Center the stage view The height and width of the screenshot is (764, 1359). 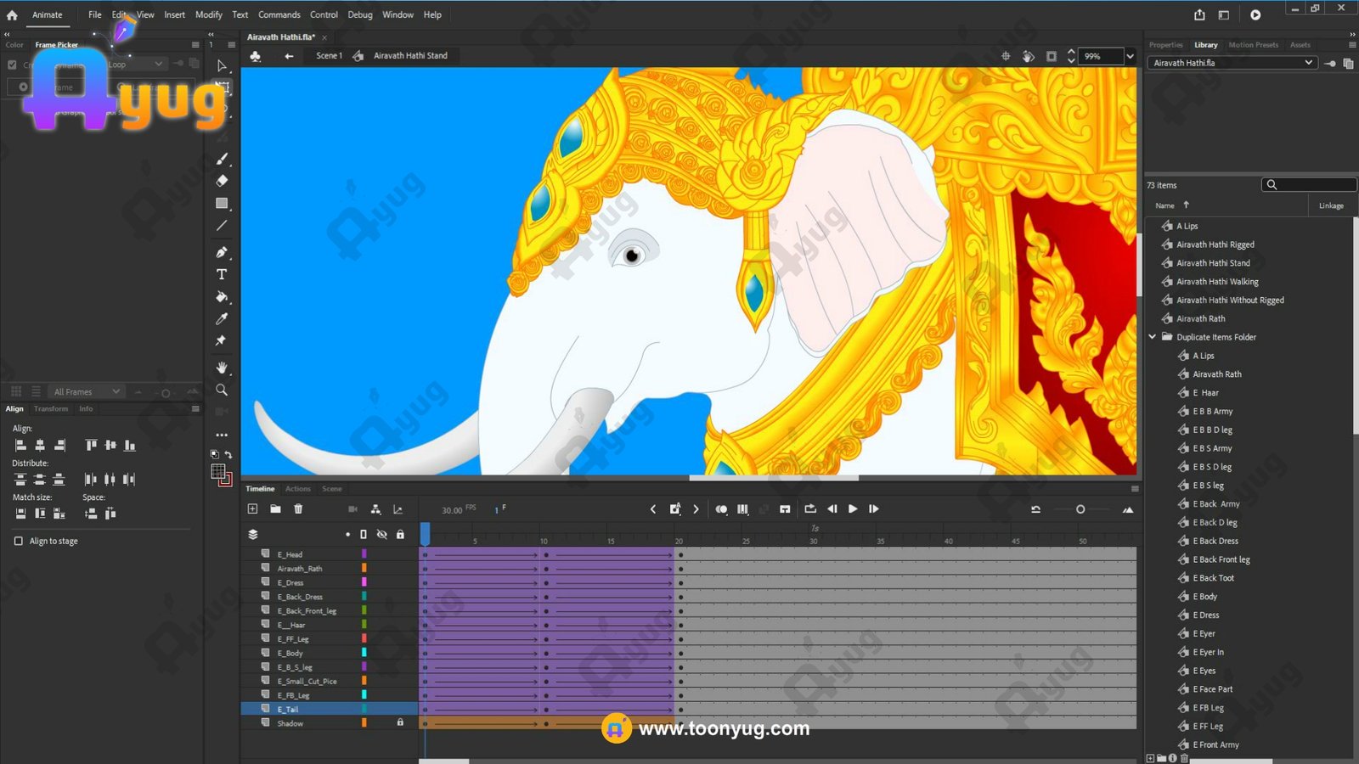point(1006,56)
